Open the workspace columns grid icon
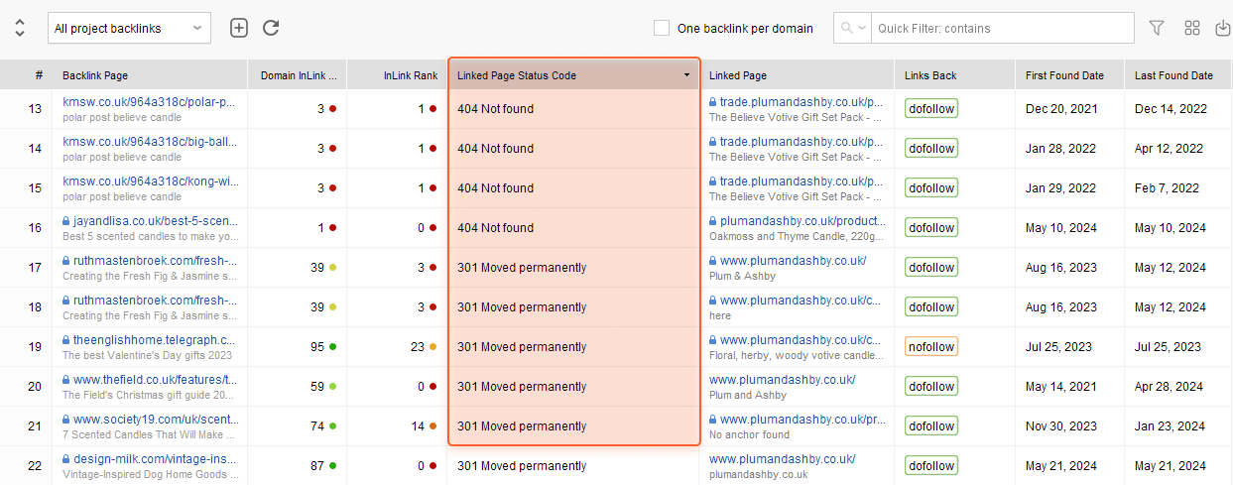This screenshot has height=485, width=1233. tap(1192, 28)
